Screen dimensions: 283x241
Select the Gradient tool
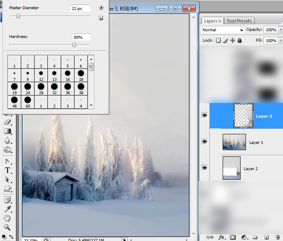pos(7,131)
